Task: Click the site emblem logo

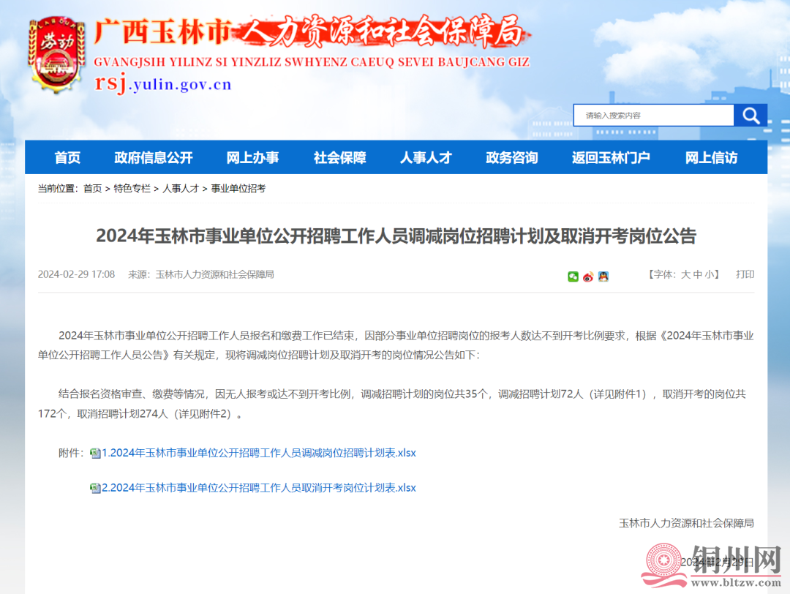Action: coord(56,55)
